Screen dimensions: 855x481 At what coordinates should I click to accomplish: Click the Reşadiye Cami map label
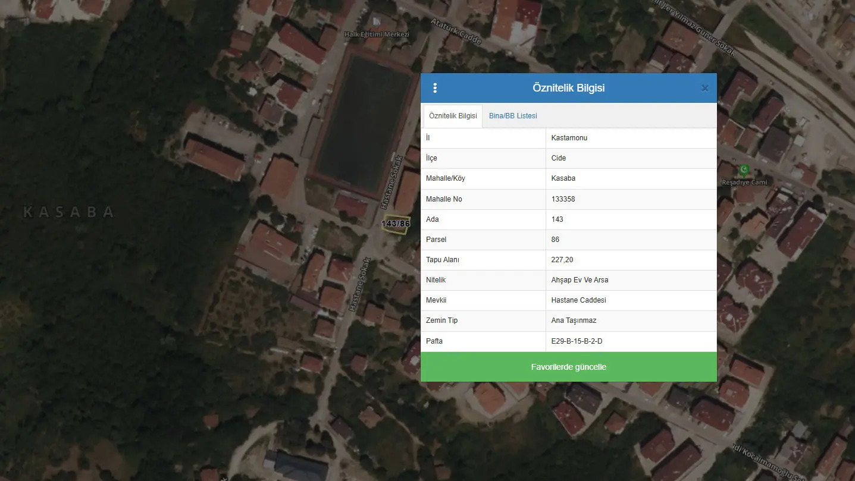tap(744, 183)
